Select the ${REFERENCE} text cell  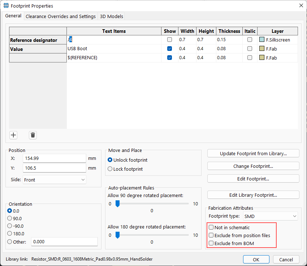coord(114,57)
